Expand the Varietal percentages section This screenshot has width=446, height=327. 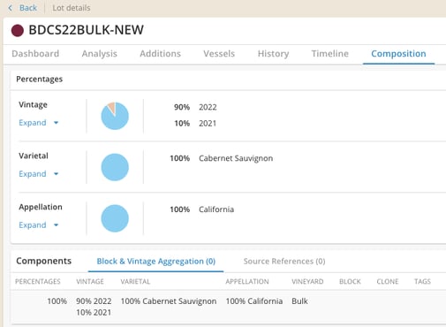tap(33, 174)
